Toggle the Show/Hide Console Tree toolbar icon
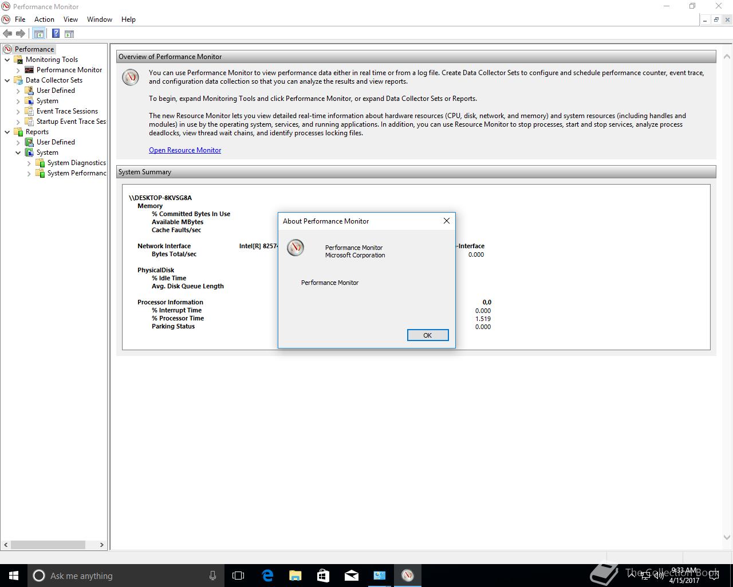The image size is (733, 587). pos(39,34)
